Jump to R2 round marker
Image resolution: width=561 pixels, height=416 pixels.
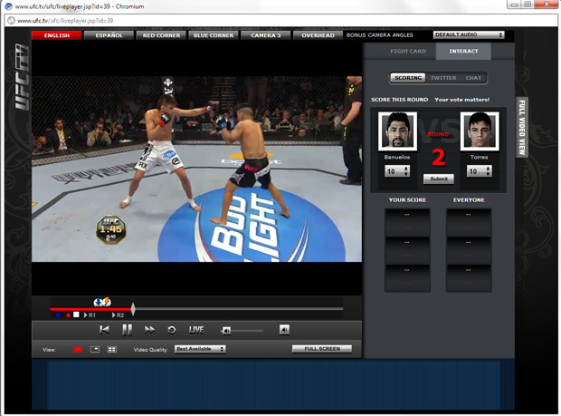coord(119,315)
